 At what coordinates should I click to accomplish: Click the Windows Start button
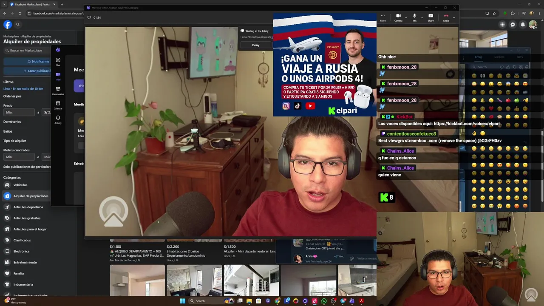[x=183, y=301]
